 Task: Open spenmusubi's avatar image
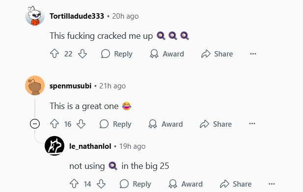tap(35, 85)
